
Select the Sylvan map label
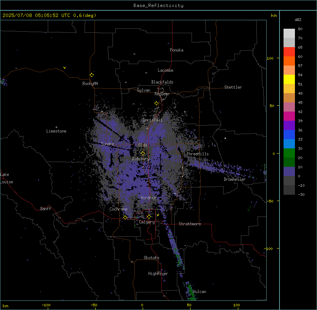pos(143,90)
